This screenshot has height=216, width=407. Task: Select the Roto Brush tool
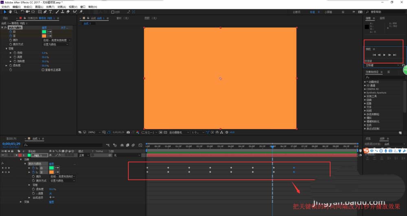(75, 12)
